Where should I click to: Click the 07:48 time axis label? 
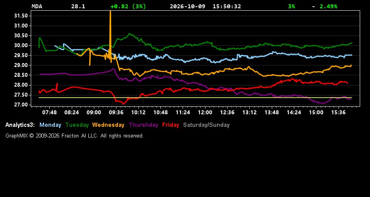point(49,113)
